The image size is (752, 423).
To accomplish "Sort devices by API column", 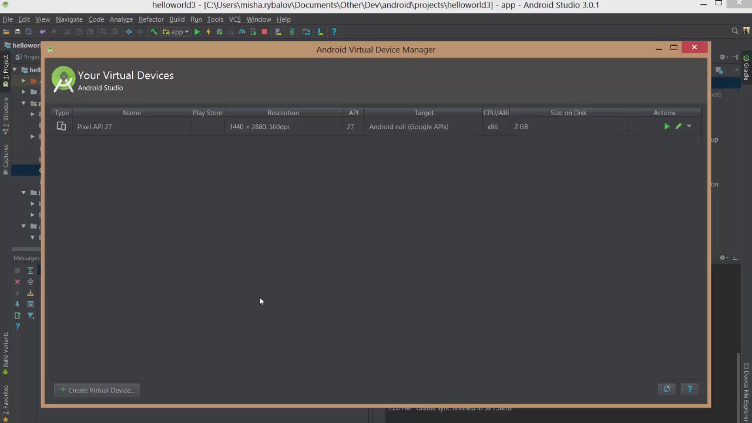I will coord(353,113).
